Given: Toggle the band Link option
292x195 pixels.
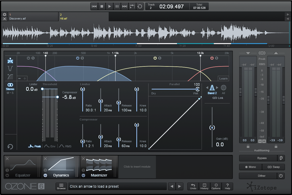Looking at the screenshot, I should tap(218, 98).
